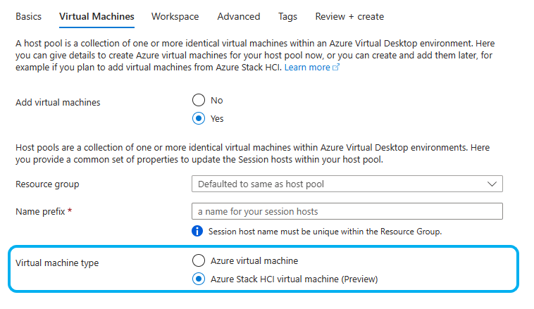
Task: Focus the Name prefix text field
Action: 347,211
